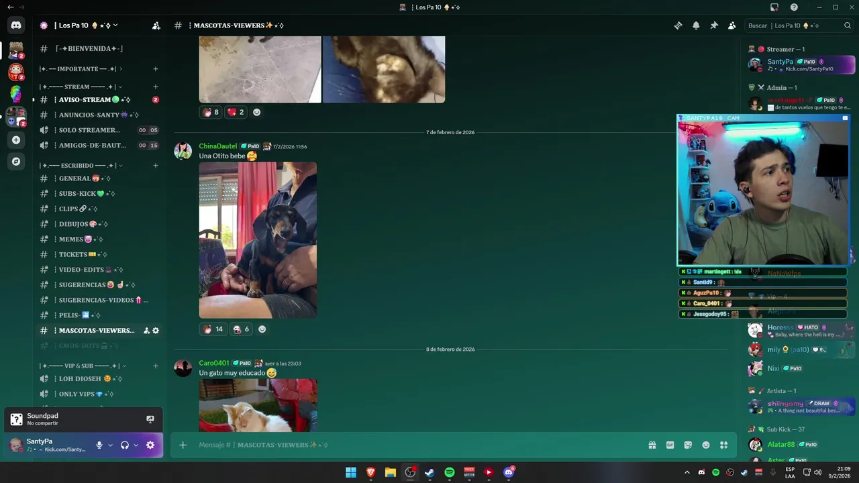Open inbox icon in title bar
859x483 pixels.
774,7
